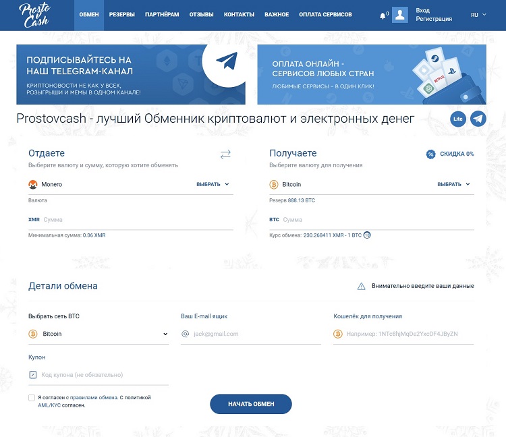This screenshot has width=506, height=437.
Task: Click the Prosto Cash logo
Action: click(x=34, y=15)
